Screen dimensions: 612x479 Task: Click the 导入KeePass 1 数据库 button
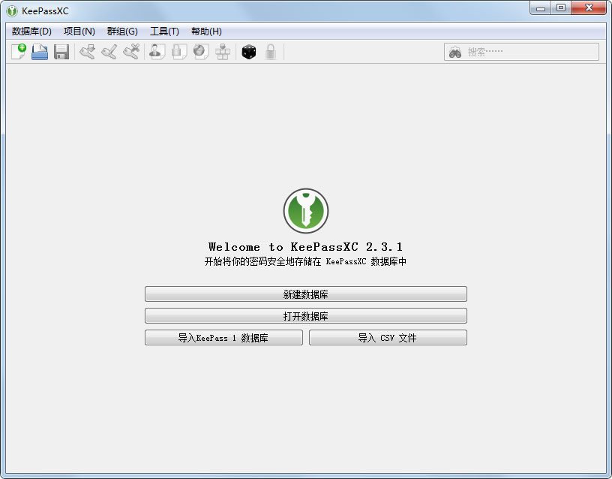tap(223, 338)
